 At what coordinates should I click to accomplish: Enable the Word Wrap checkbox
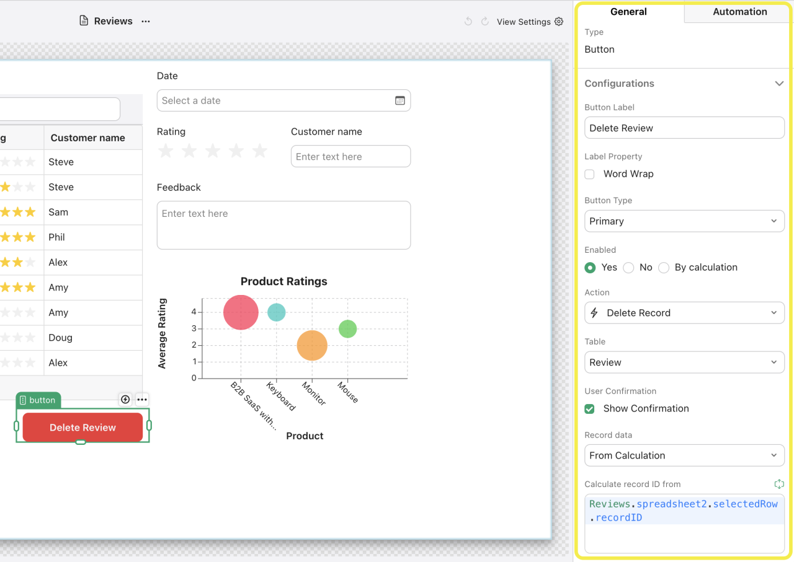[590, 174]
